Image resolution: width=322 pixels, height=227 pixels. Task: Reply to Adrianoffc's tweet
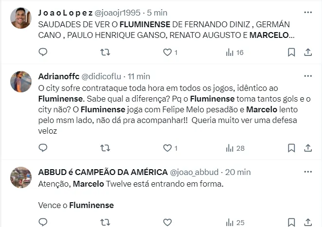click(x=43, y=148)
